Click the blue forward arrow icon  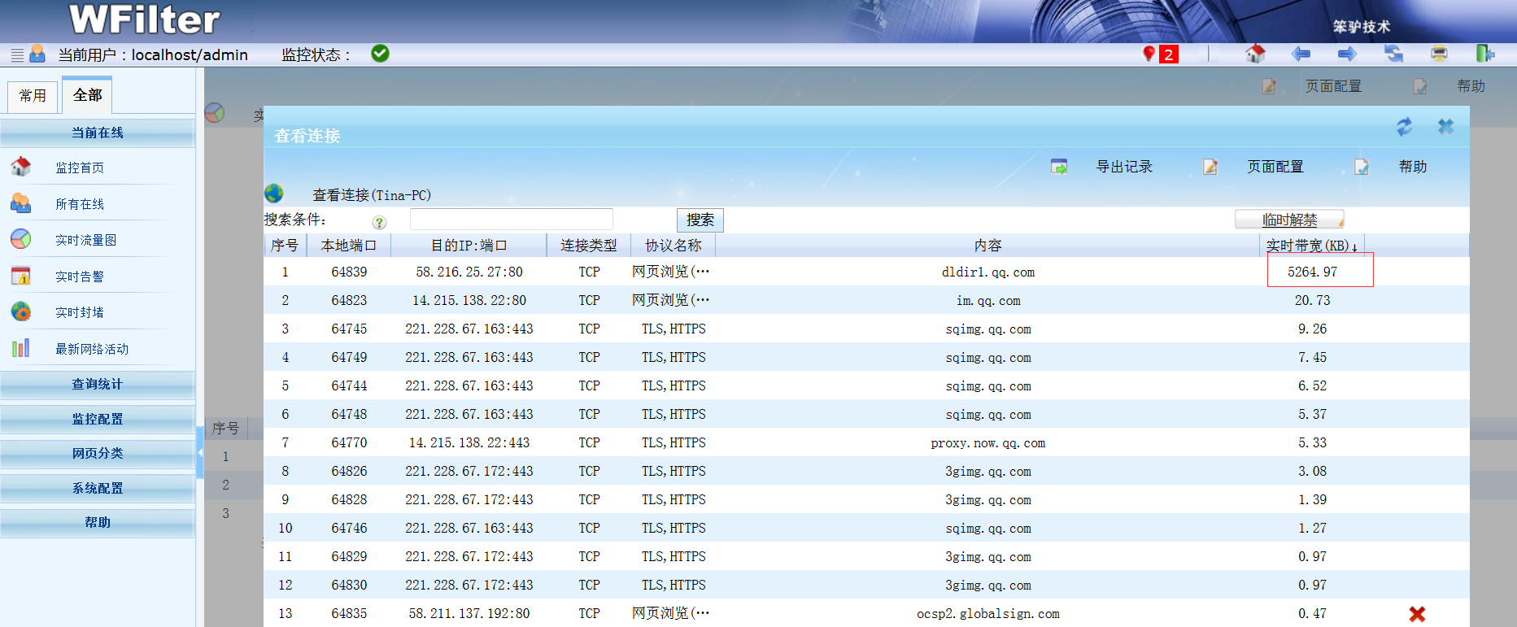1347,54
